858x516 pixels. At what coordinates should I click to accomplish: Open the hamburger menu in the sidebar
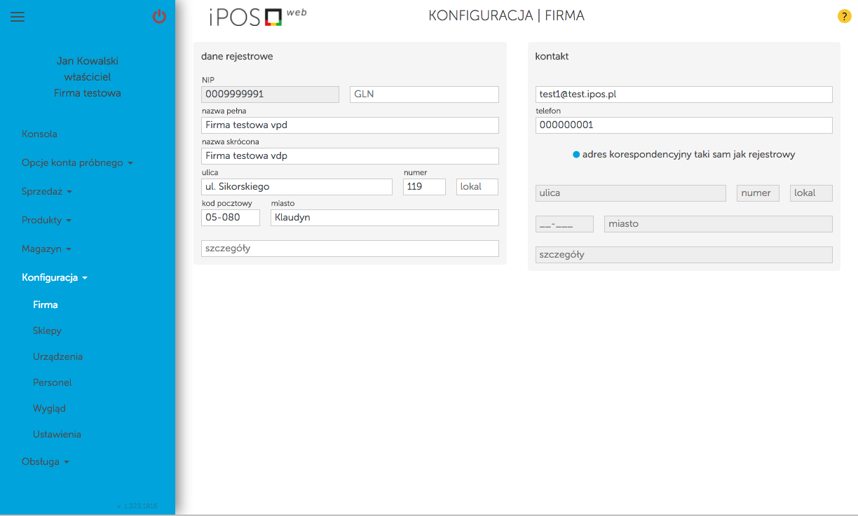click(18, 17)
